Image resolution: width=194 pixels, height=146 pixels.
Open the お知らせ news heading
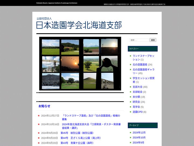coord(44,106)
